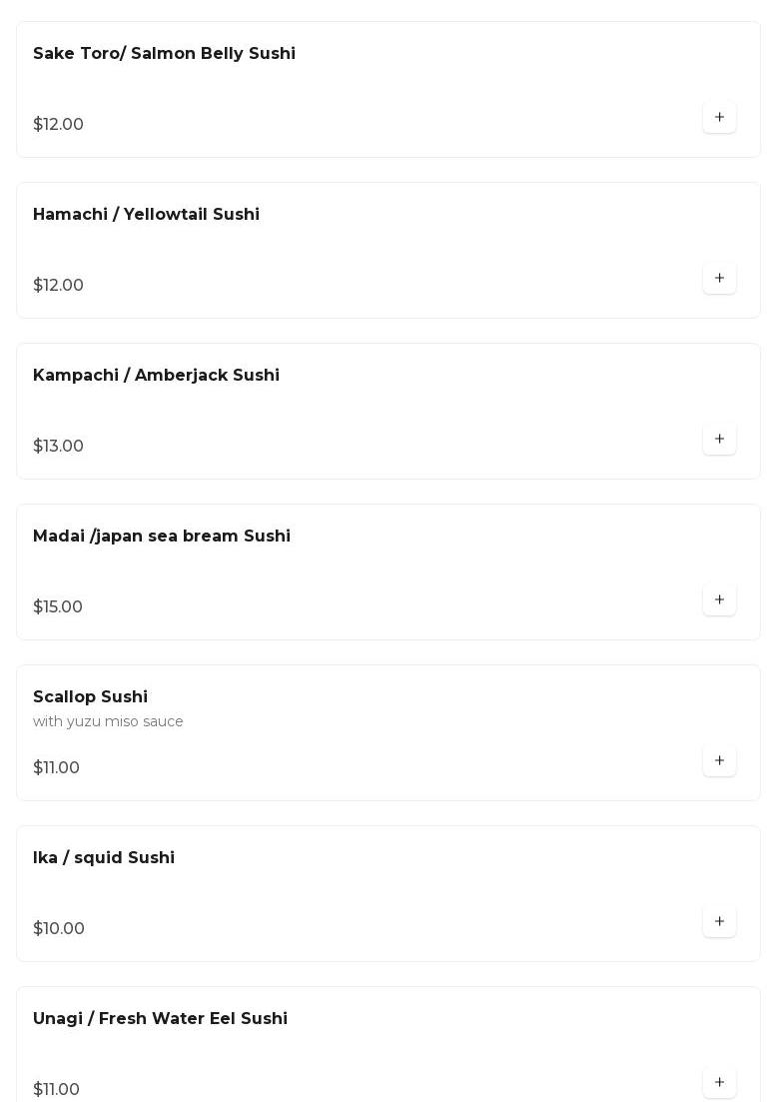Click the $15.00 price on Madai Sushi
777x1102 pixels.
[x=58, y=607]
